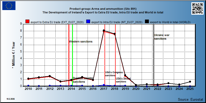206x103 pixels.
Task: Click the x-axis label 2017
Action: point(104,89)
